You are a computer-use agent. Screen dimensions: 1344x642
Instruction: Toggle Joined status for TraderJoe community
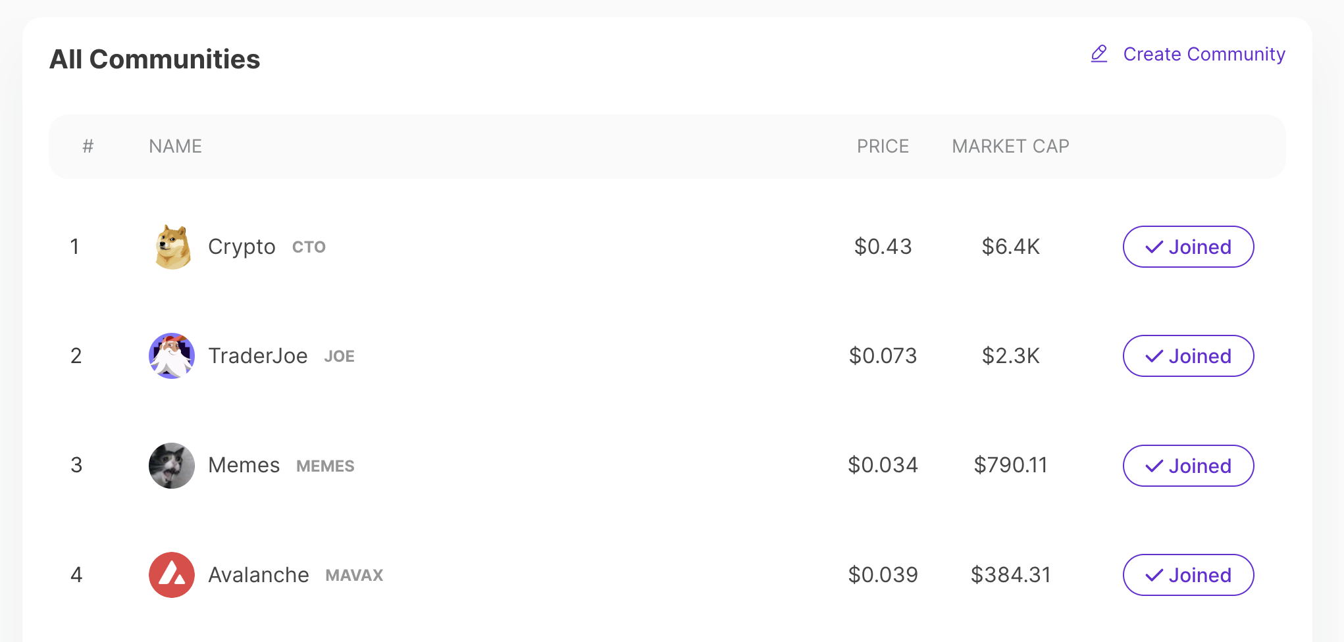1188,356
